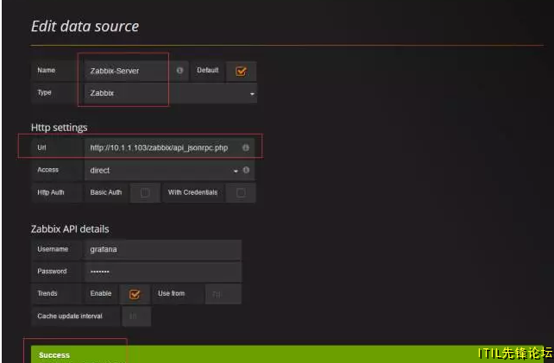Click the Success message banner

(286, 354)
